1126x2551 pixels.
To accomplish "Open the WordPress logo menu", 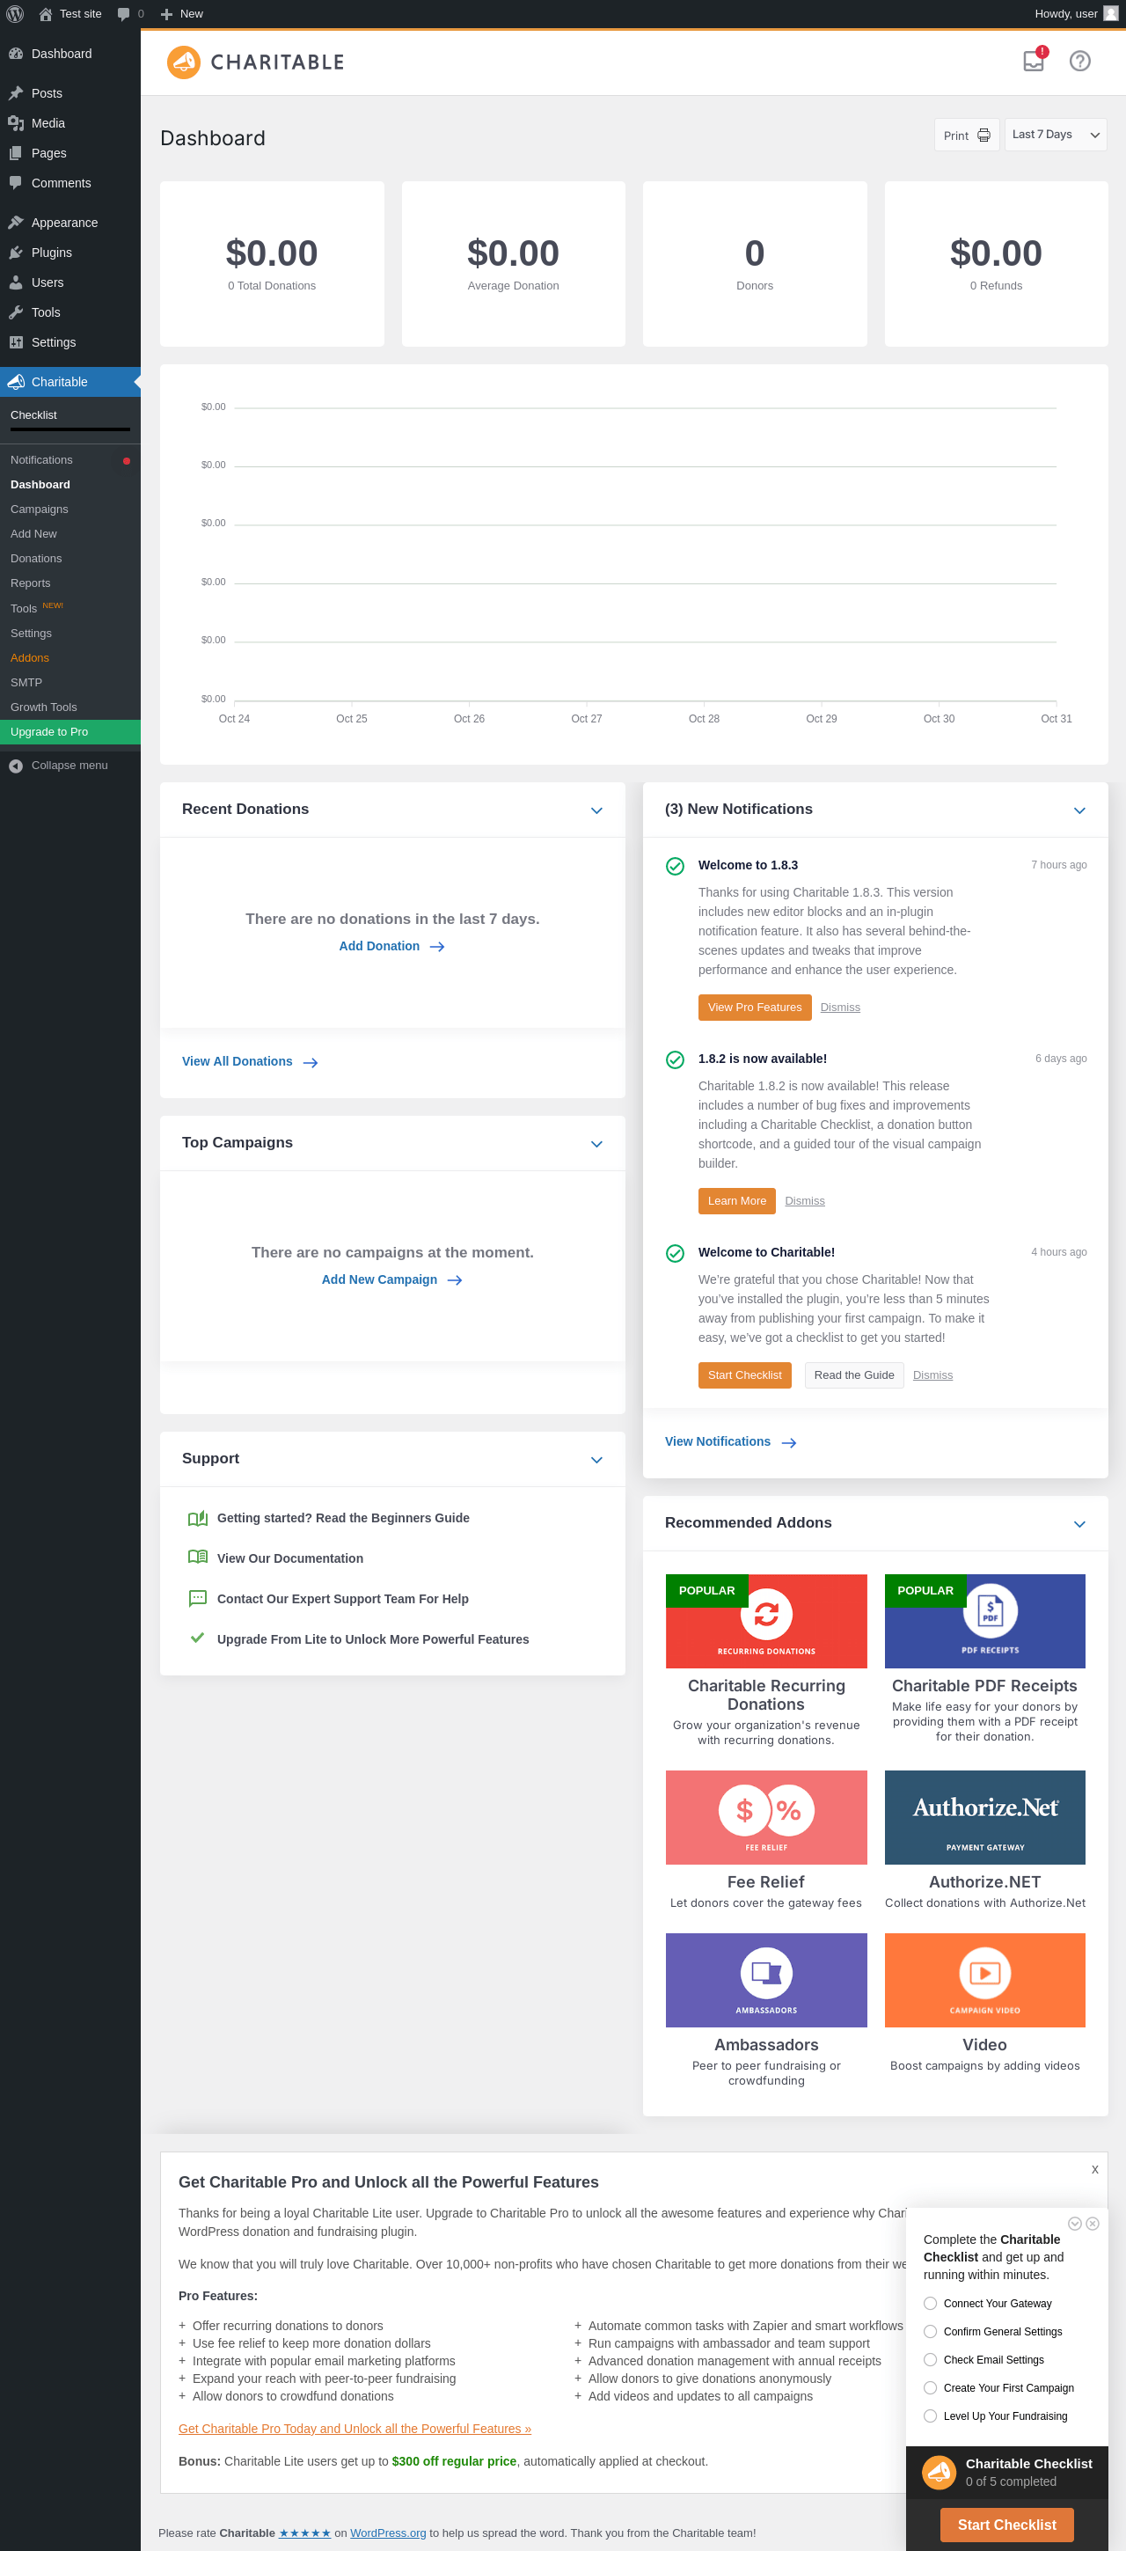I will pos(15,14).
